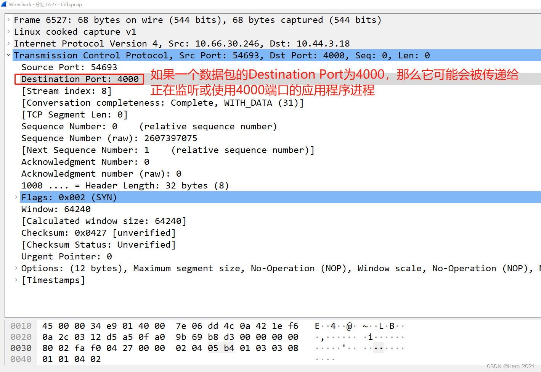Click the Wireshark shark fin title icon
Viewport: 541px width, 372px height.
pyautogui.click(x=4, y=4)
